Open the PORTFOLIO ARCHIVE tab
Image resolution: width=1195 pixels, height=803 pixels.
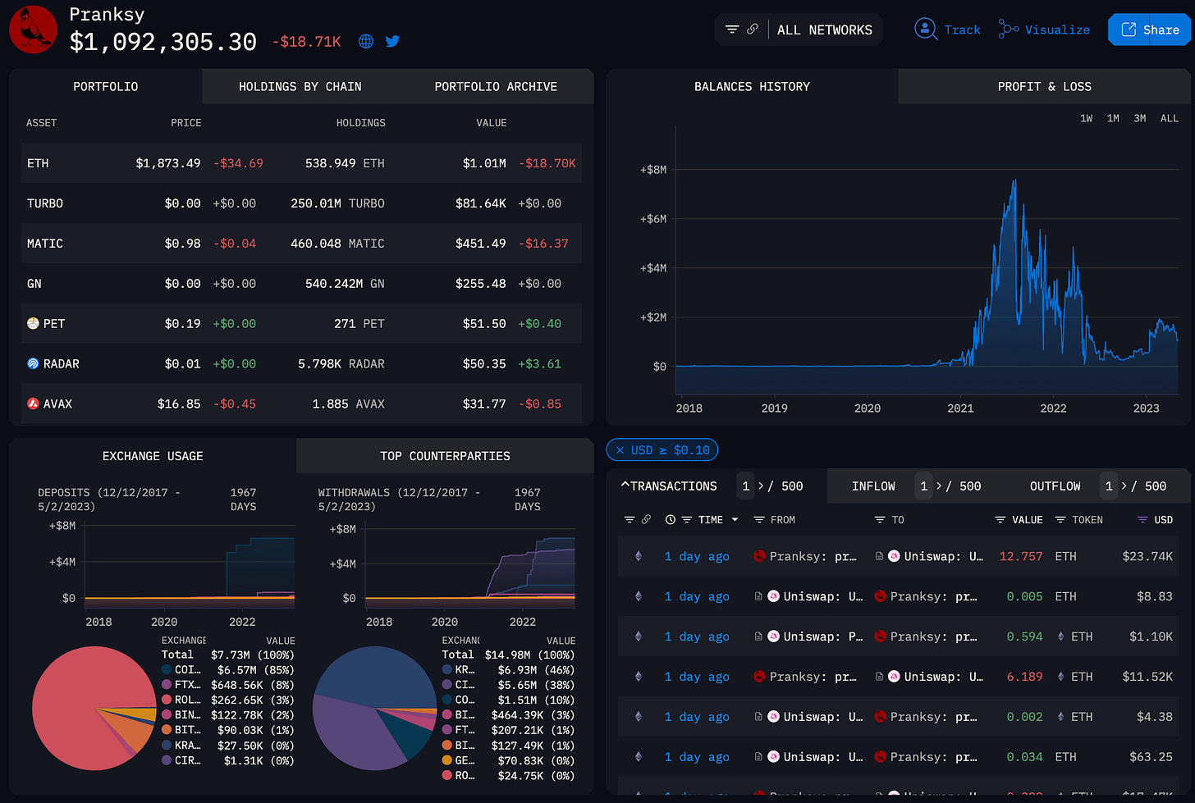tap(496, 86)
